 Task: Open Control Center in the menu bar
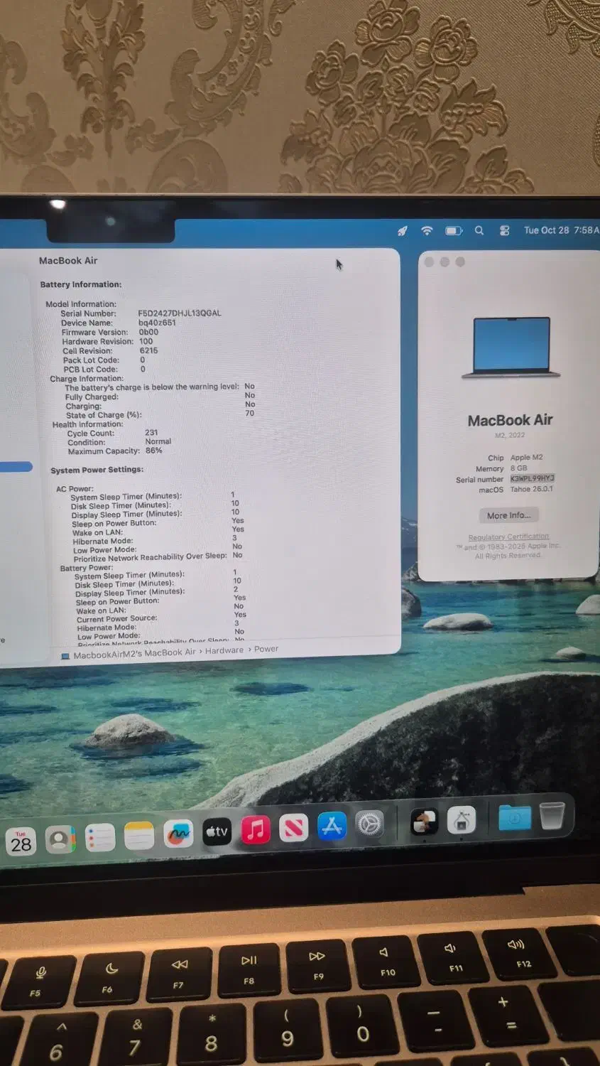(504, 230)
